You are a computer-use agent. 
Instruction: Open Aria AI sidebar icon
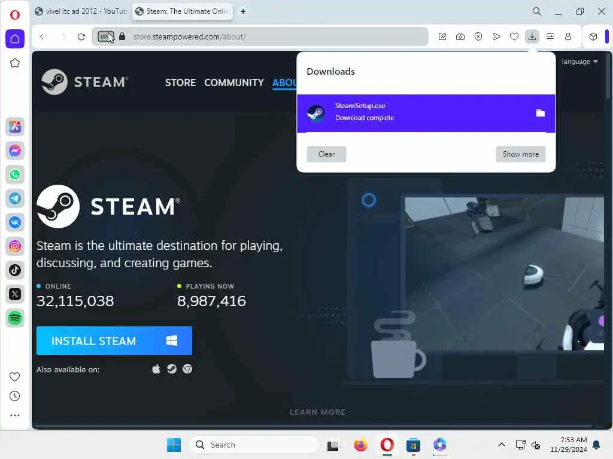(15, 127)
